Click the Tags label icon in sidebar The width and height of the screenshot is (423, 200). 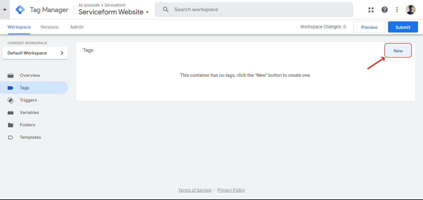point(11,88)
